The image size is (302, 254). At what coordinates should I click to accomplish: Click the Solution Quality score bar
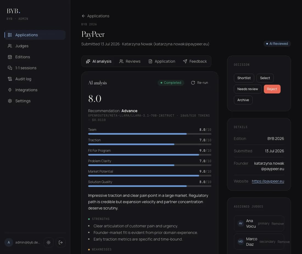150,186
